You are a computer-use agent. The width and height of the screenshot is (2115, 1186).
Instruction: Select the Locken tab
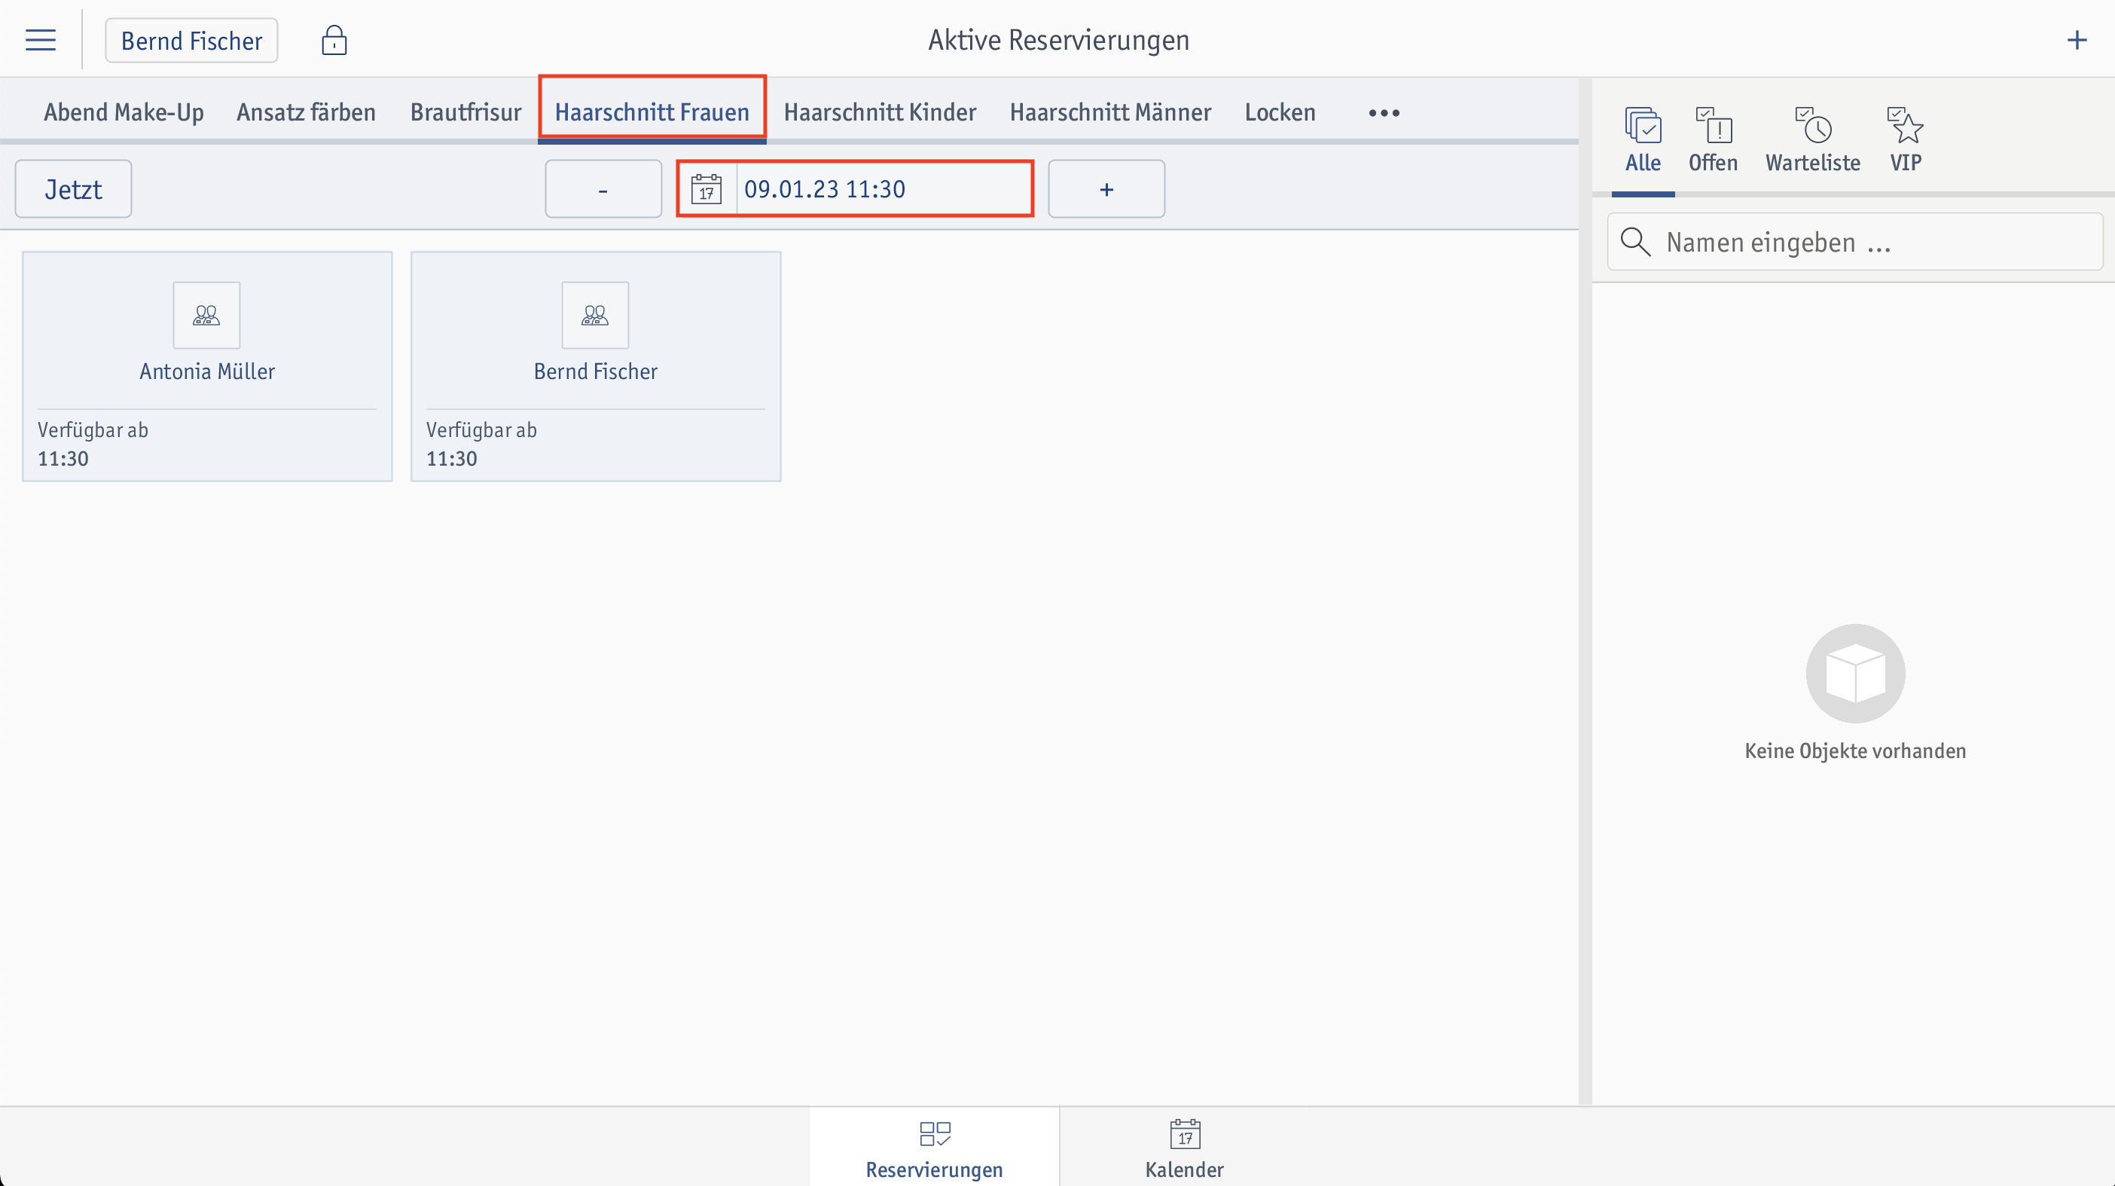click(x=1280, y=112)
